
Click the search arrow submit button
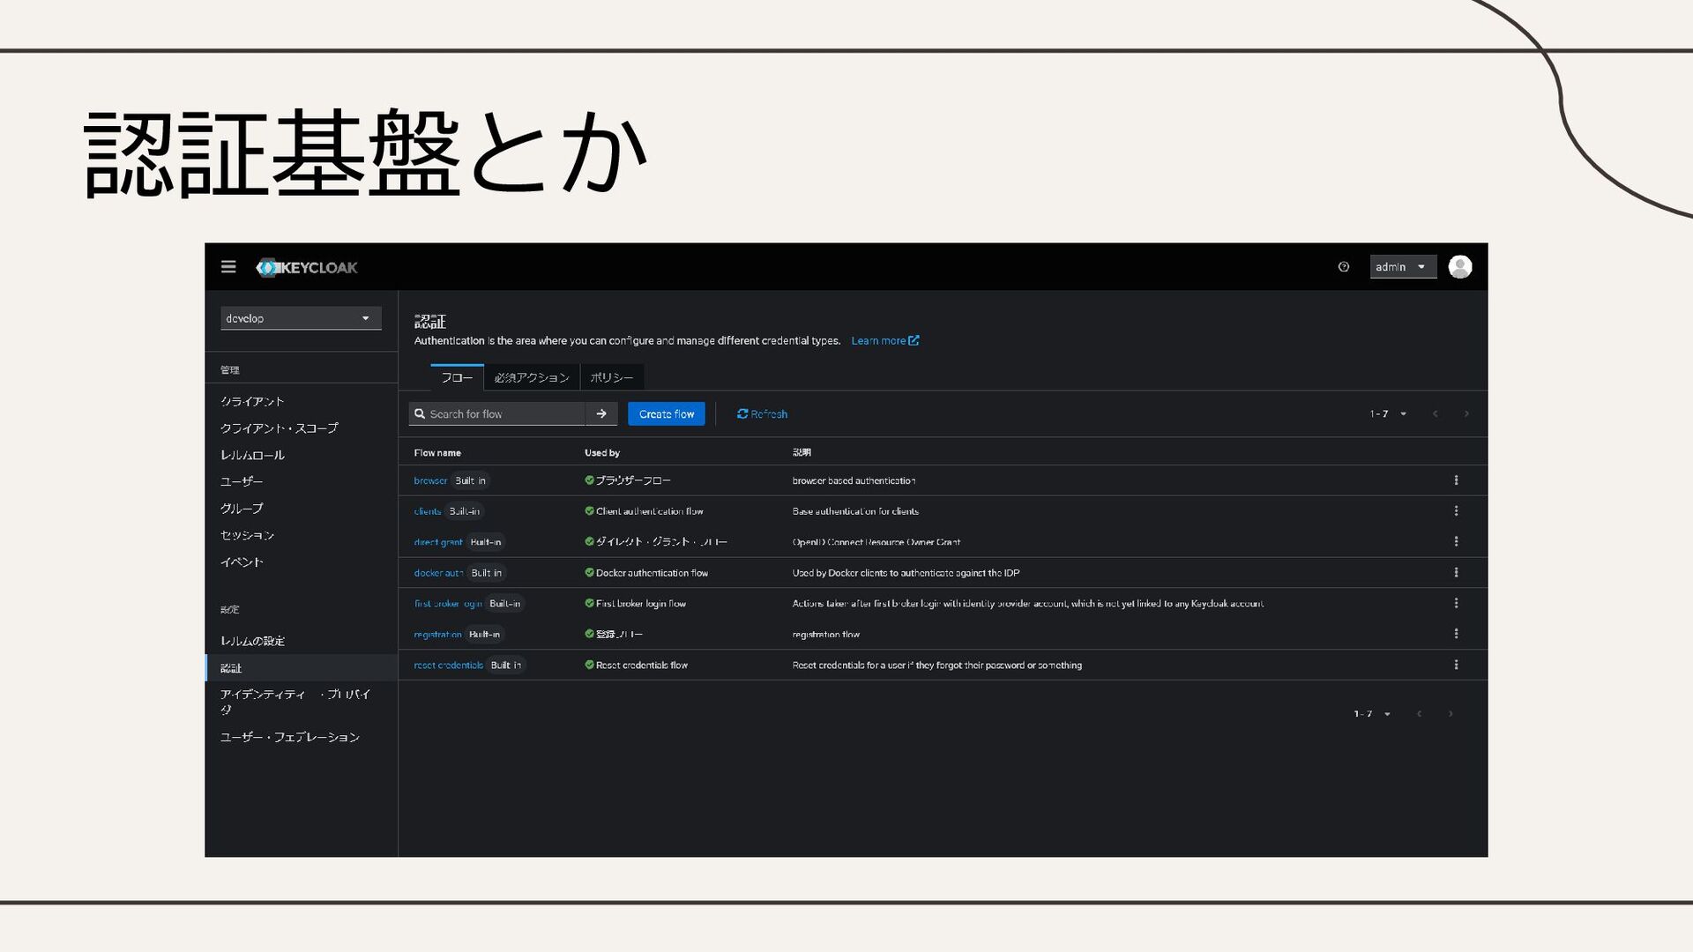point(601,413)
